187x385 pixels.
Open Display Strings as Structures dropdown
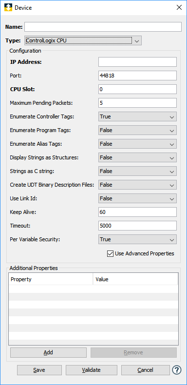coord(137,157)
